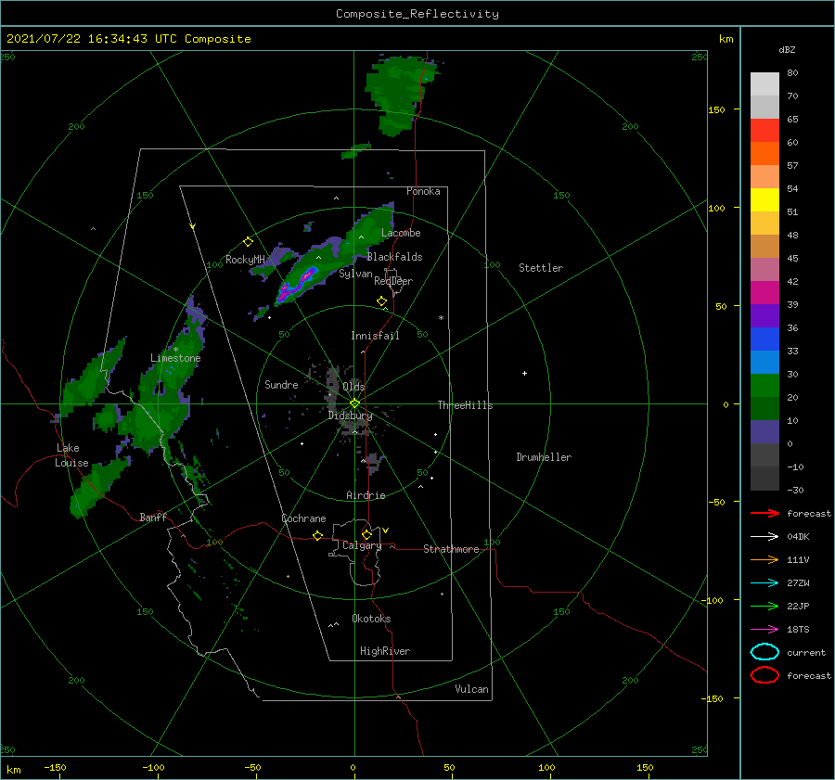Click the Ponoka label
Screen dimensions: 835x780
tap(423, 191)
